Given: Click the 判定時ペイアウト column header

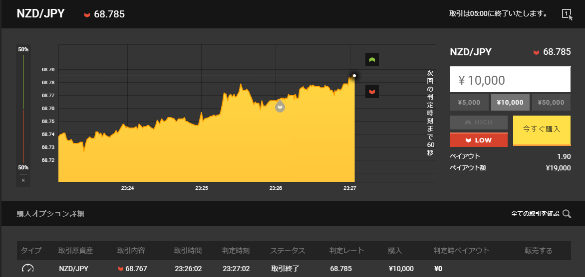Looking at the screenshot, I should tap(461, 251).
